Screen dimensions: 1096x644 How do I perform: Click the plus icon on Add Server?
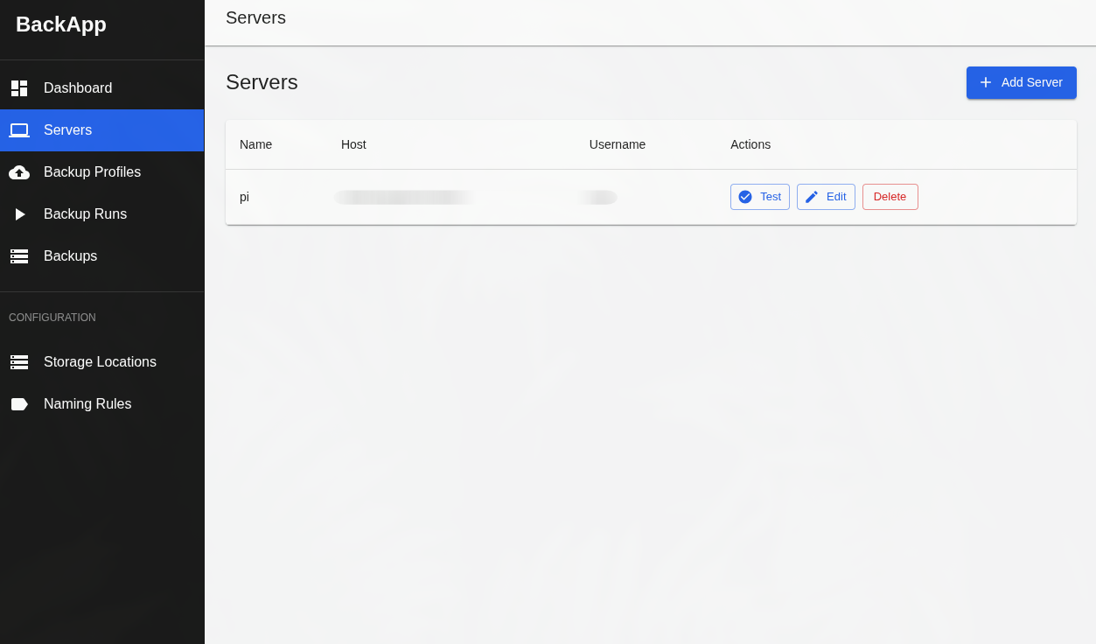986,82
